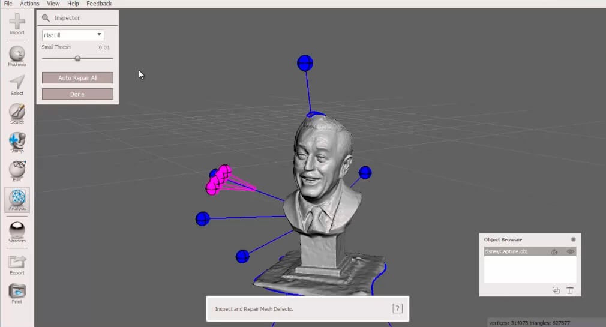Open the View menu

pos(53,4)
